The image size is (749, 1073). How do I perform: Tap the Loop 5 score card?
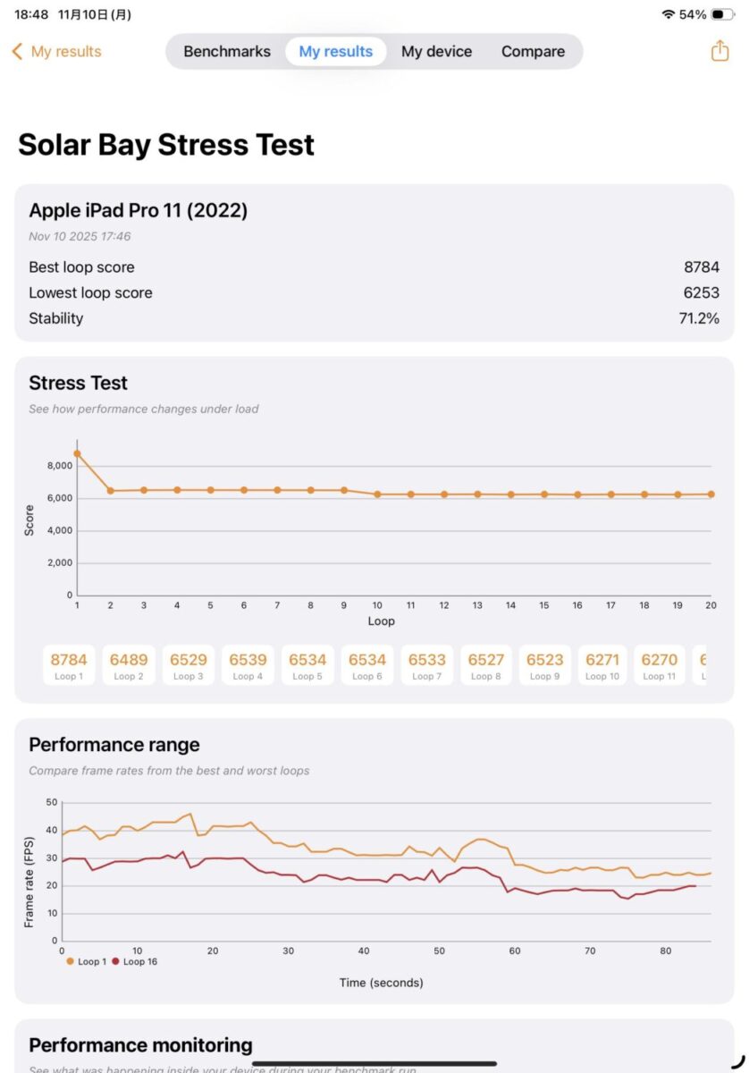click(307, 665)
